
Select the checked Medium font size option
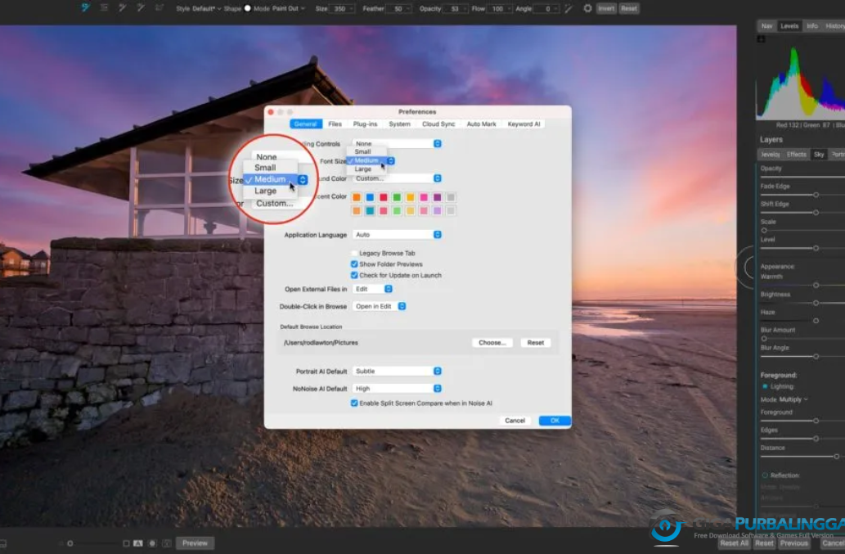pos(366,160)
